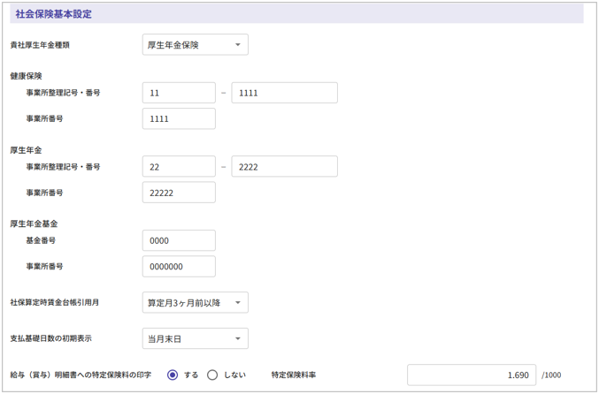Click the 厚生年金 記号 field containing 22
The width and height of the screenshot is (599, 394).
(179, 167)
